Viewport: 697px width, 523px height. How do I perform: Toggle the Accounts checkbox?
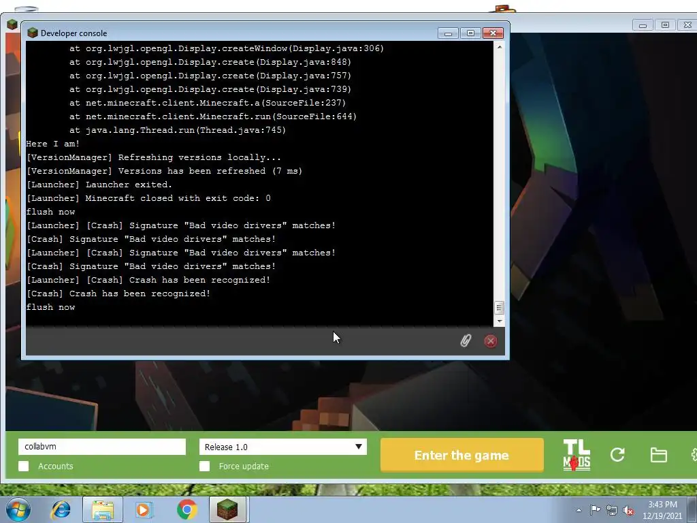point(24,466)
